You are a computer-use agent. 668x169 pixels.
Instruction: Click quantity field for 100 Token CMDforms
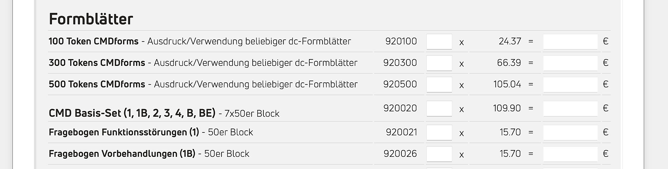click(x=439, y=42)
